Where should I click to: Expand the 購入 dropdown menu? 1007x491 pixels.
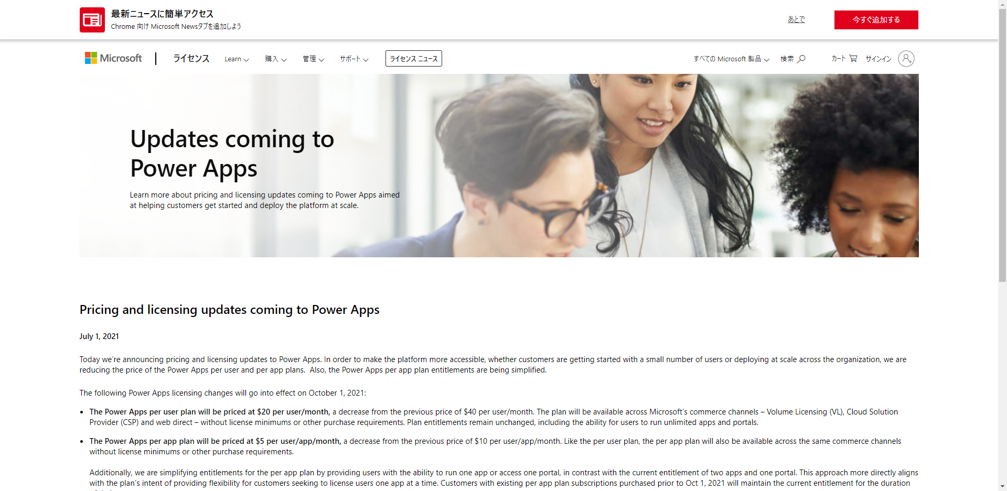coord(276,59)
